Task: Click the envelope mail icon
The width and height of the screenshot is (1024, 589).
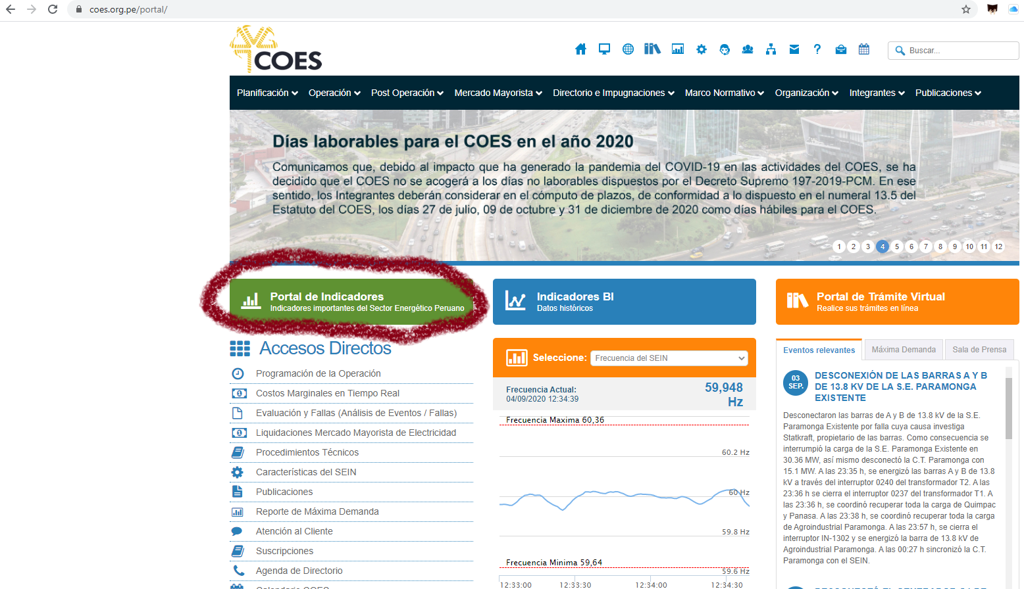Action: pyautogui.click(x=794, y=49)
